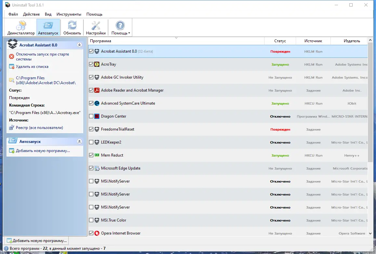
Task: Click the FreedomeTrialReset box icon
Action: (x=97, y=129)
